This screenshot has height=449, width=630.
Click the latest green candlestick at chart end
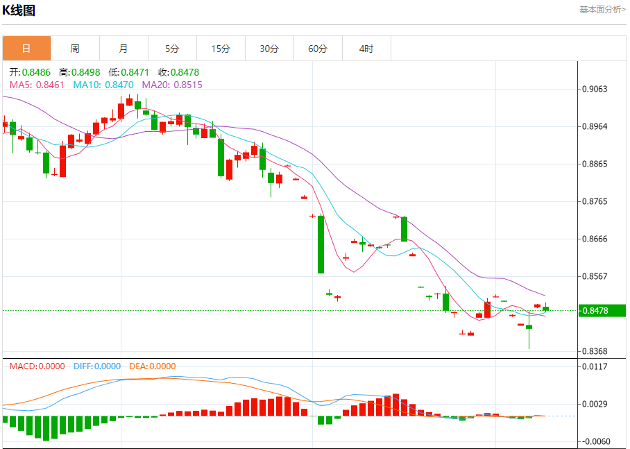[545, 308]
